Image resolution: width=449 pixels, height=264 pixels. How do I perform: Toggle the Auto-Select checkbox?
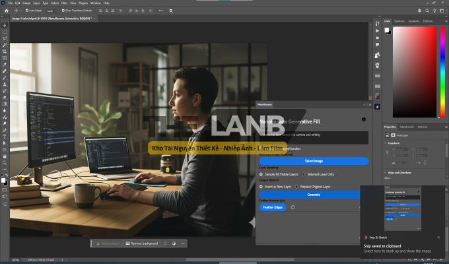pyautogui.click(x=28, y=11)
